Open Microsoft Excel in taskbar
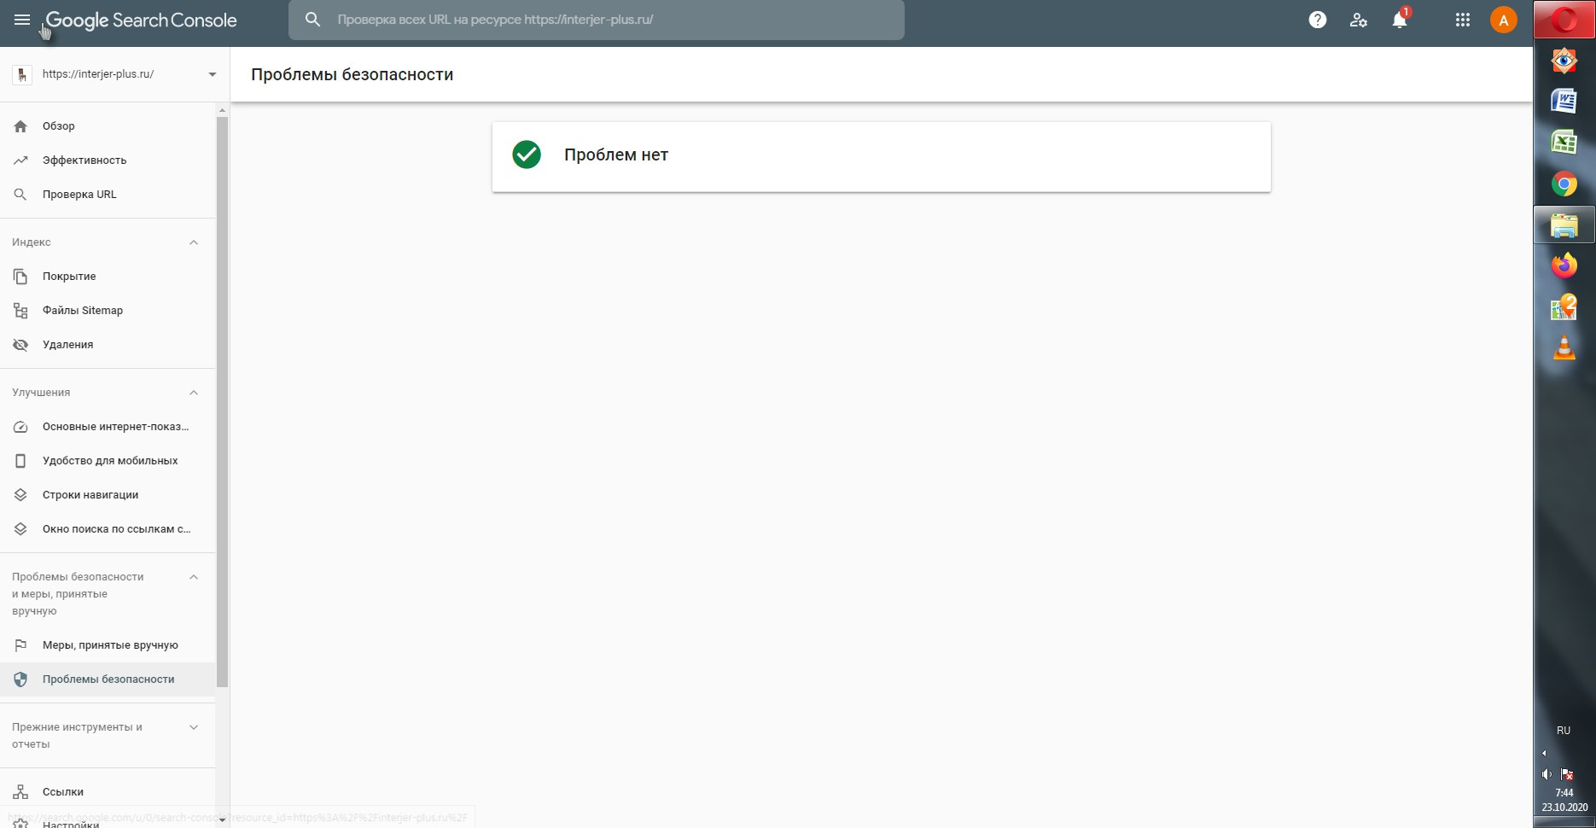This screenshot has width=1596, height=828. point(1564,143)
